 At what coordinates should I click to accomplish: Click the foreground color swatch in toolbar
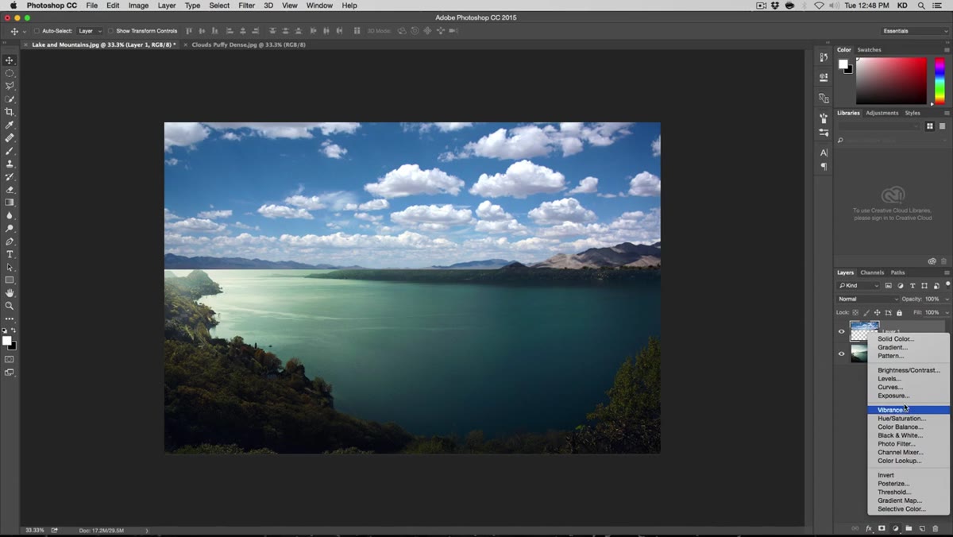point(6,341)
